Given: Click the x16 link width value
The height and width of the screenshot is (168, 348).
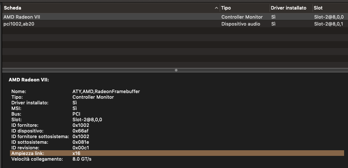Looking at the screenshot, I should click(76, 153).
